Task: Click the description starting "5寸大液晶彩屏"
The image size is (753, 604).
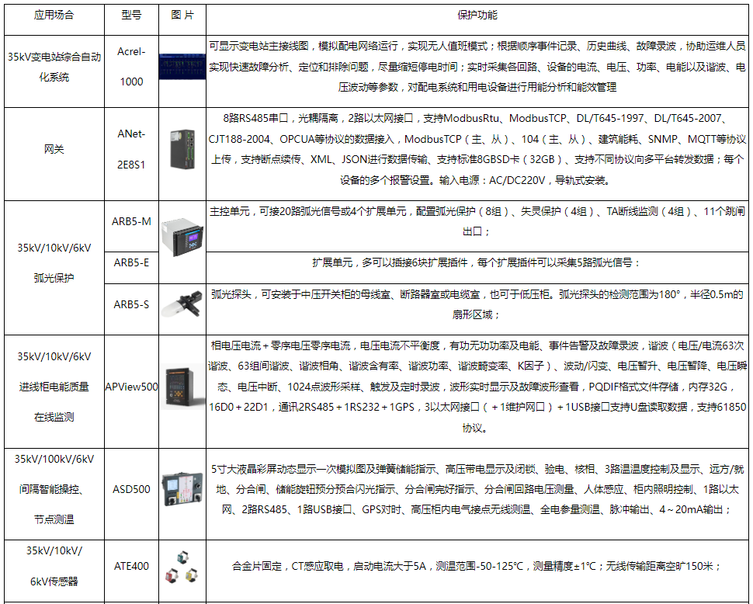Action: click(477, 489)
